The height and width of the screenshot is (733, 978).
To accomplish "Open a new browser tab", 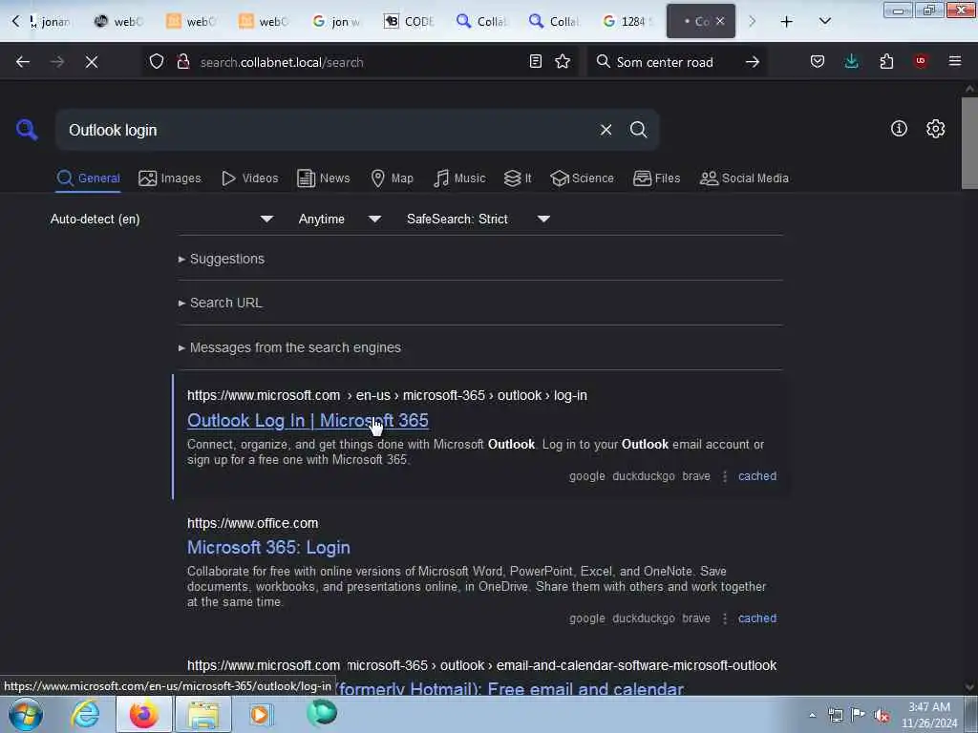I will click(x=787, y=21).
